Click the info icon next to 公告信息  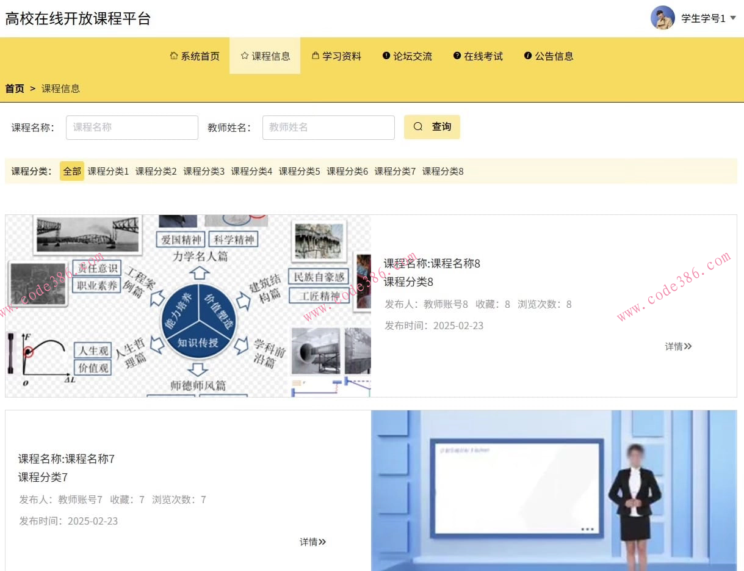528,56
